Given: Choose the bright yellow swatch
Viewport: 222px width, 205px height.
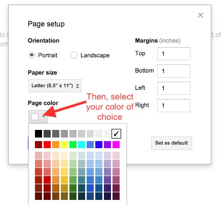Looking at the screenshot, I should click(x=64, y=145).
